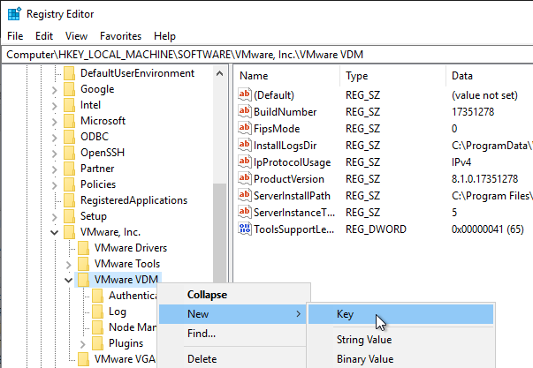Select the VMware VGA key

[x=125, y=359]
